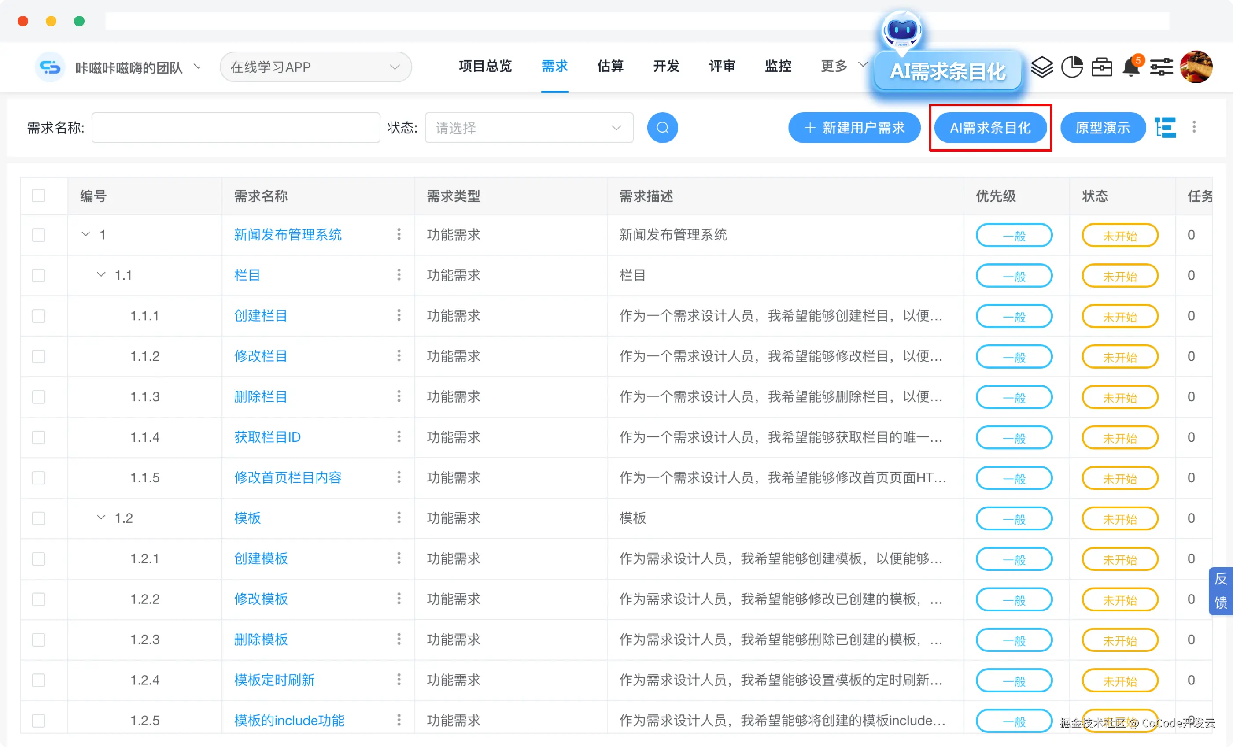The height and width of the screenshot is (747, 1233).
Task: Open the 新闻发布管理系统 requirement link
Action: tap(288, 235)
